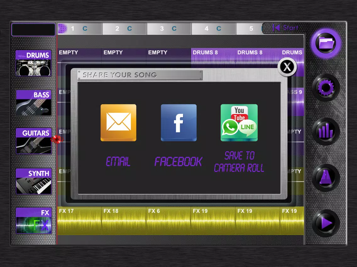Select the FX 19 cell under bar 4
This screenshot has width=357, height=267.
213,221
